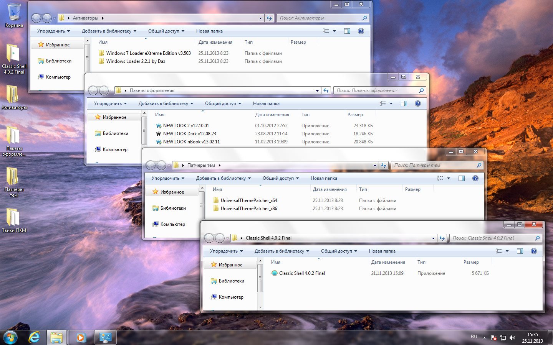This screenshot has width=553, height=345.
Task: Go back in Активаторы window
Action: click(x=36, y=18)
